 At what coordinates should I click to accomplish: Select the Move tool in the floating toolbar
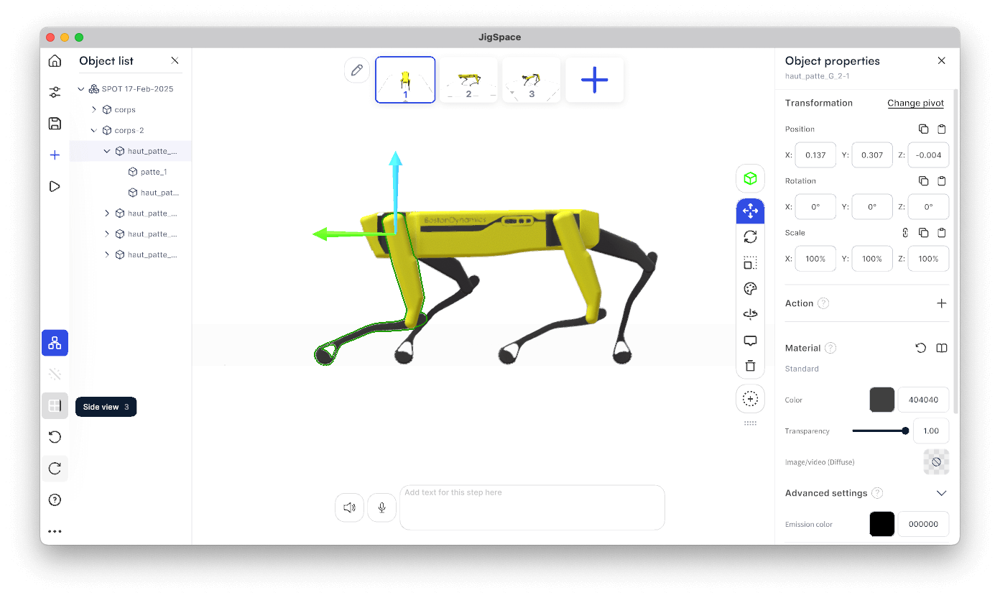point(750,211)
